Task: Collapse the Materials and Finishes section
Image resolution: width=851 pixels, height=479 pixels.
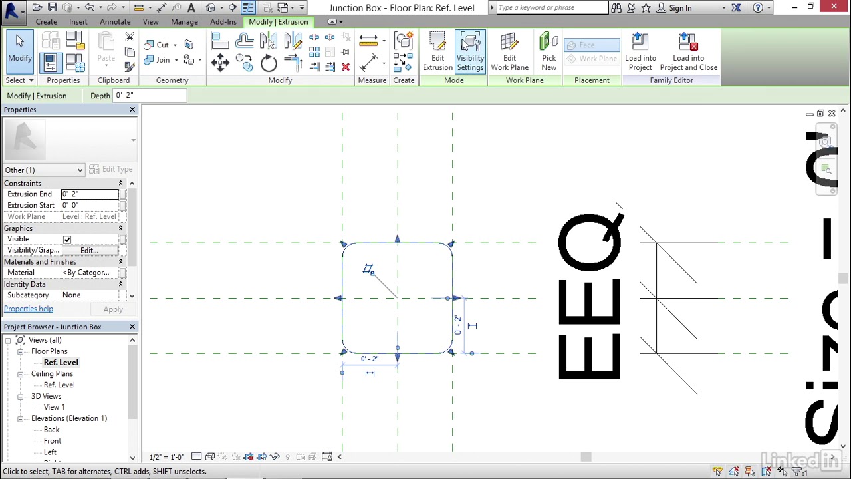Action: (x=120, y=262)
